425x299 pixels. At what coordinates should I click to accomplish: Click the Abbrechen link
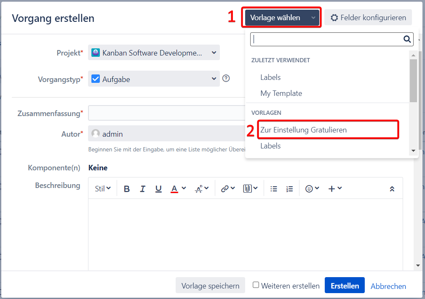tap(388, 286)
